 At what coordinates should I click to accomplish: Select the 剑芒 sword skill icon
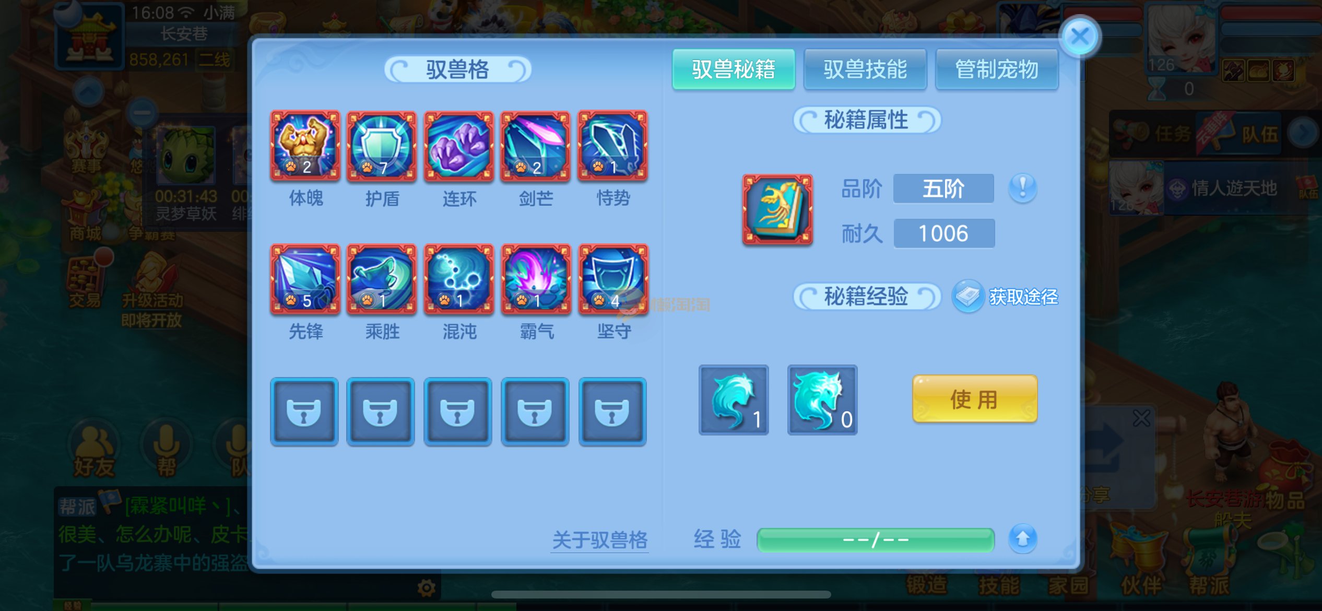point(536,146)
